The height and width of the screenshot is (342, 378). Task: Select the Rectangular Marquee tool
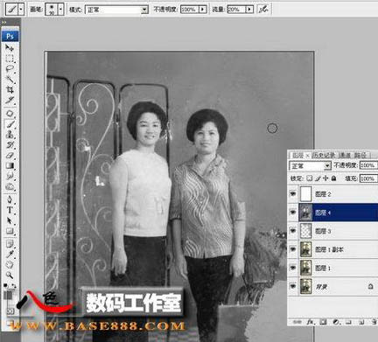point(10,59)
